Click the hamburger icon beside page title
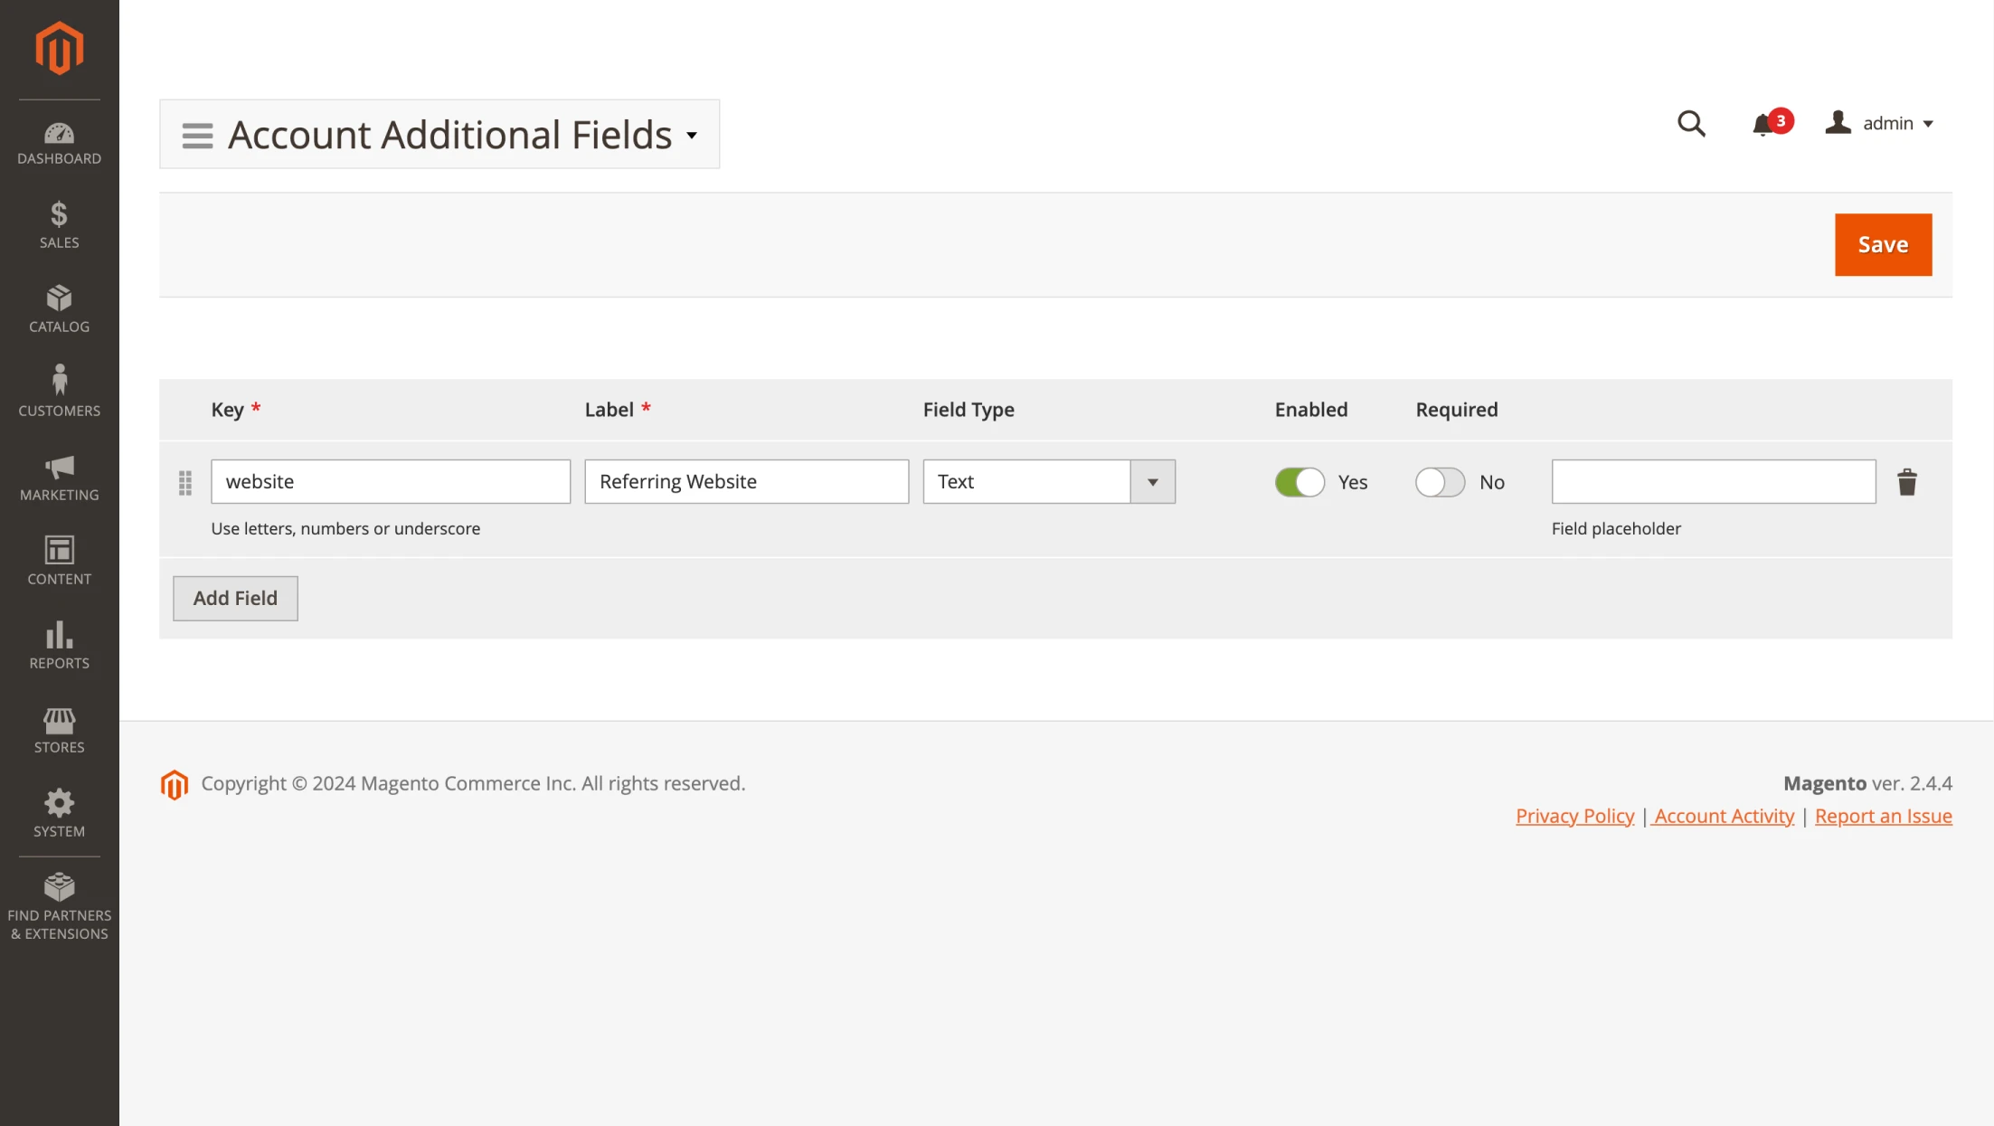Viewport: 1994px width, 1126px height. click(x=197, y=136)
